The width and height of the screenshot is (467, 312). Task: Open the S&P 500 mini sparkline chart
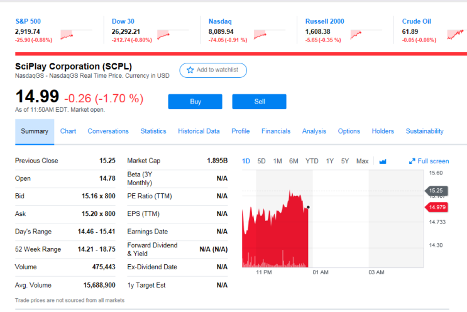click(x=76, y=35)
